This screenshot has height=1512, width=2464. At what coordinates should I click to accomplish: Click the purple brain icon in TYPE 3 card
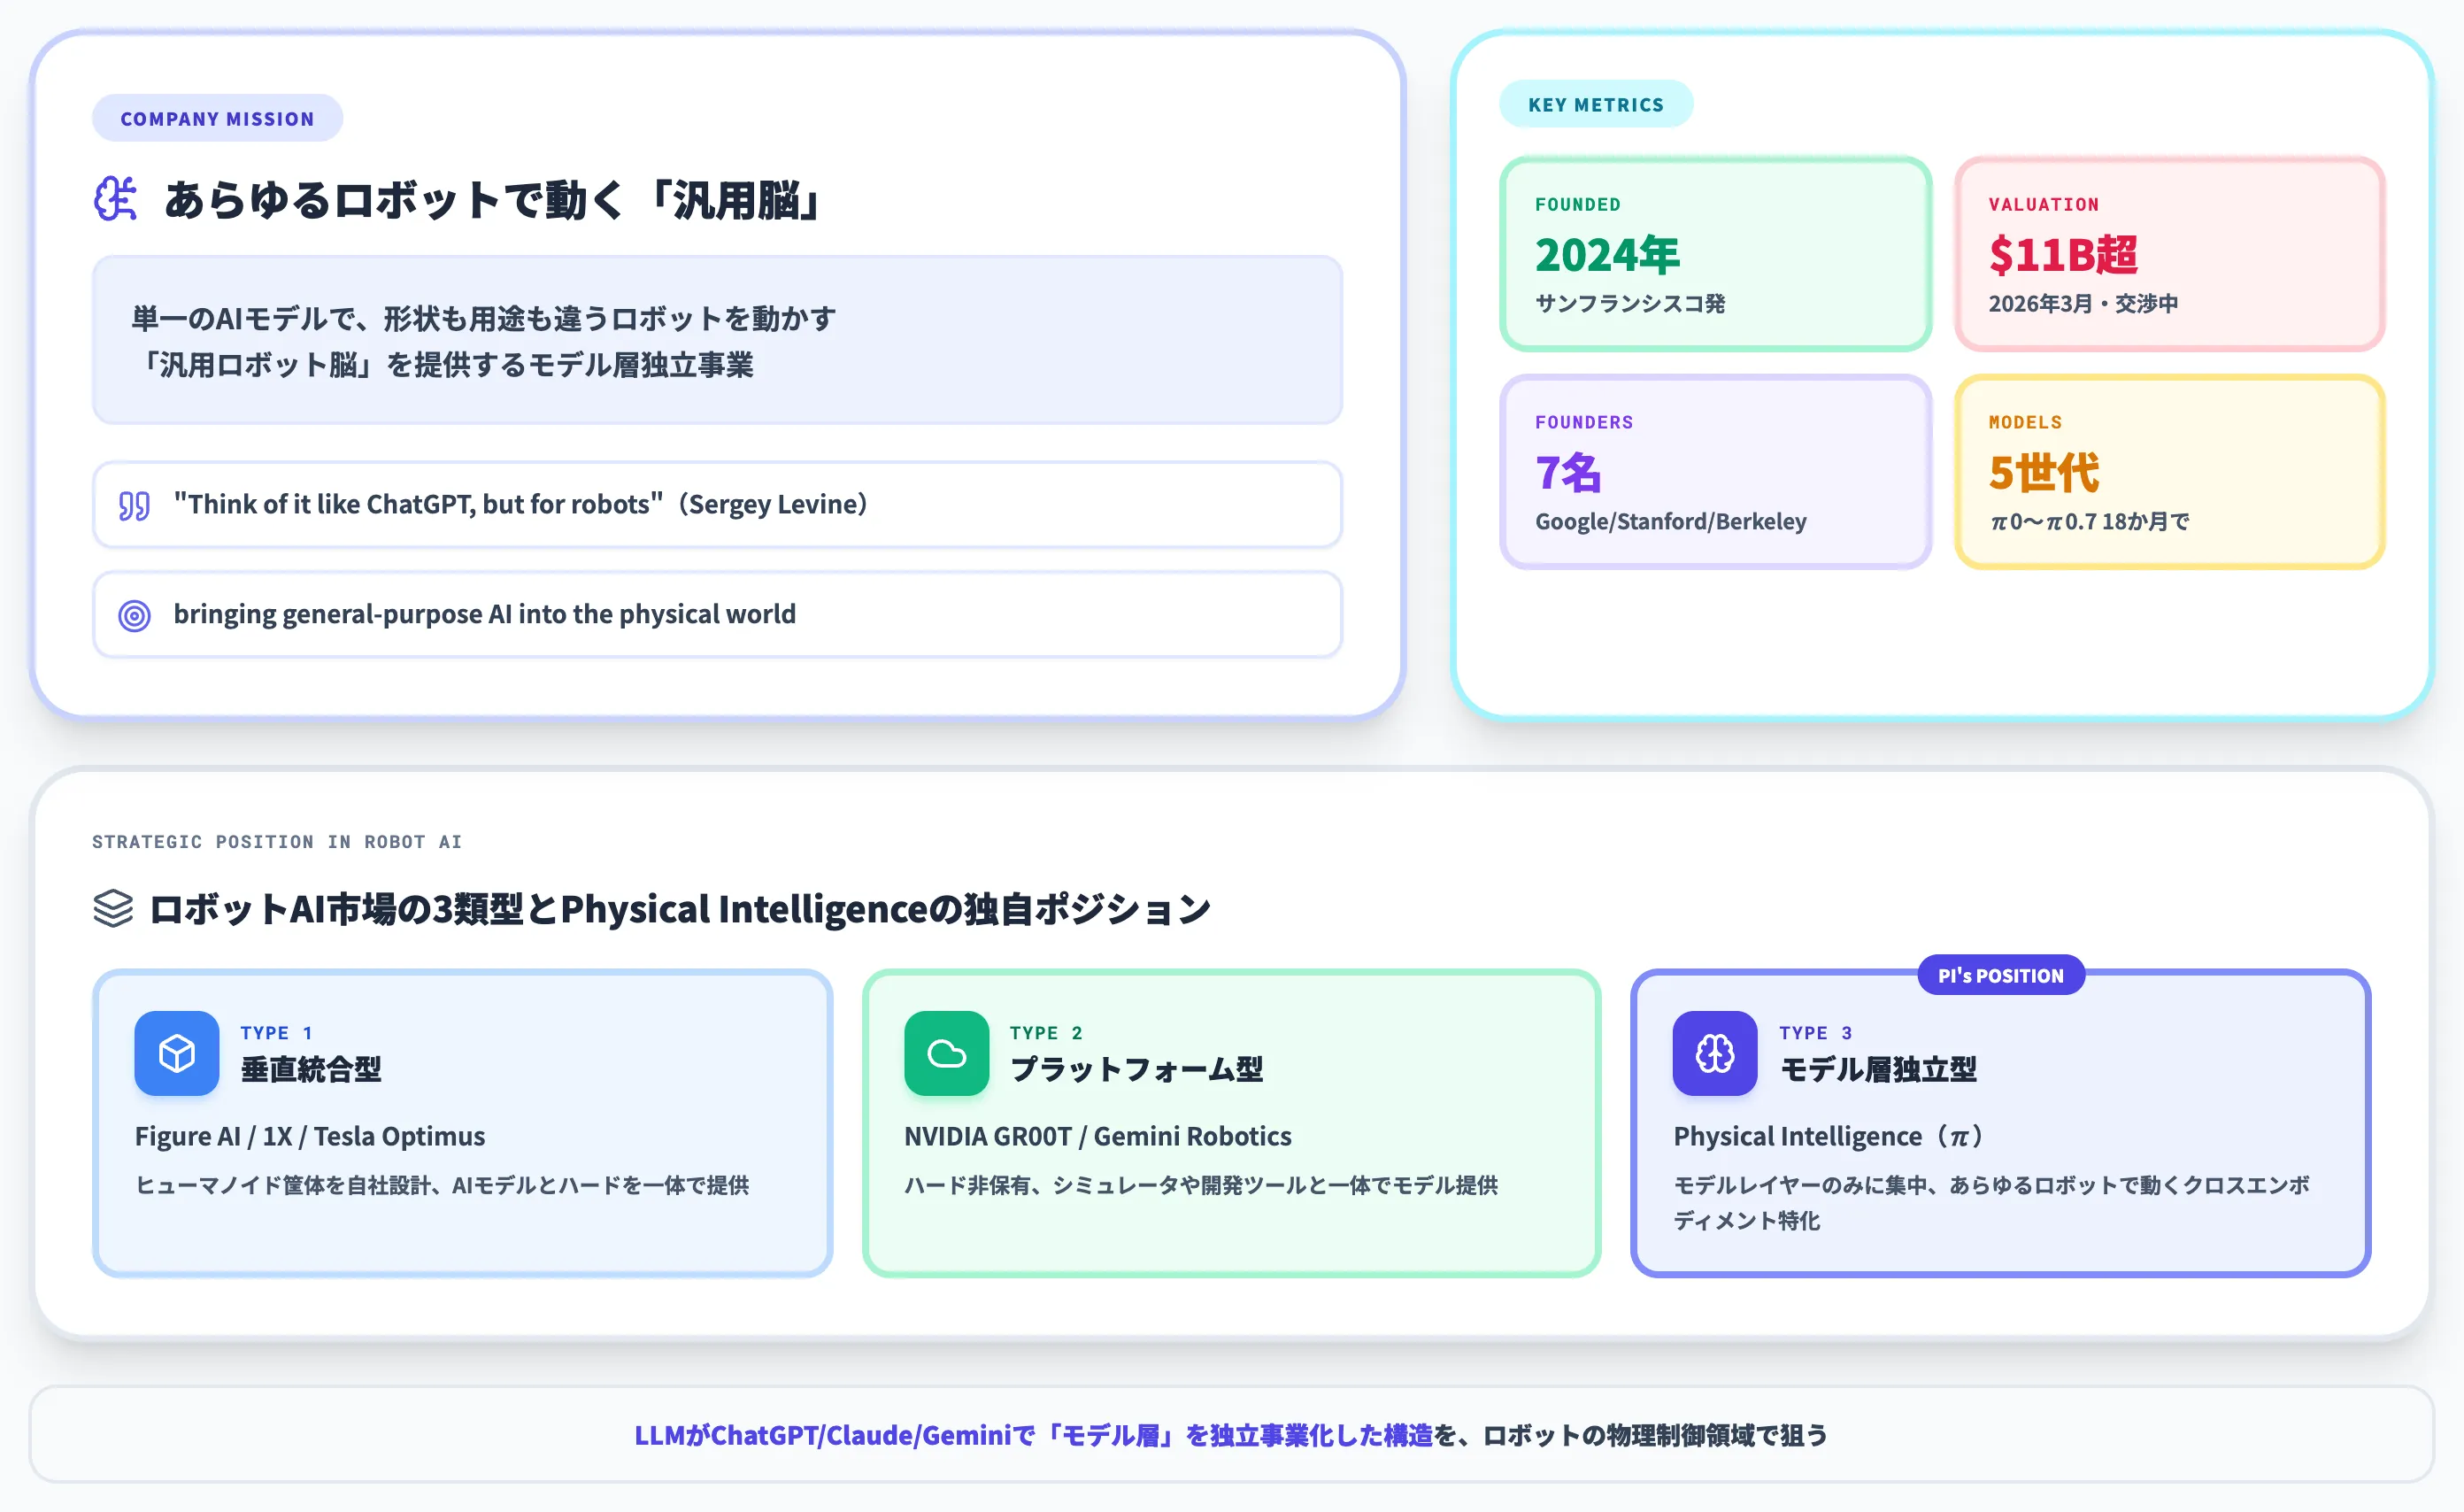pos(1714,1053)
